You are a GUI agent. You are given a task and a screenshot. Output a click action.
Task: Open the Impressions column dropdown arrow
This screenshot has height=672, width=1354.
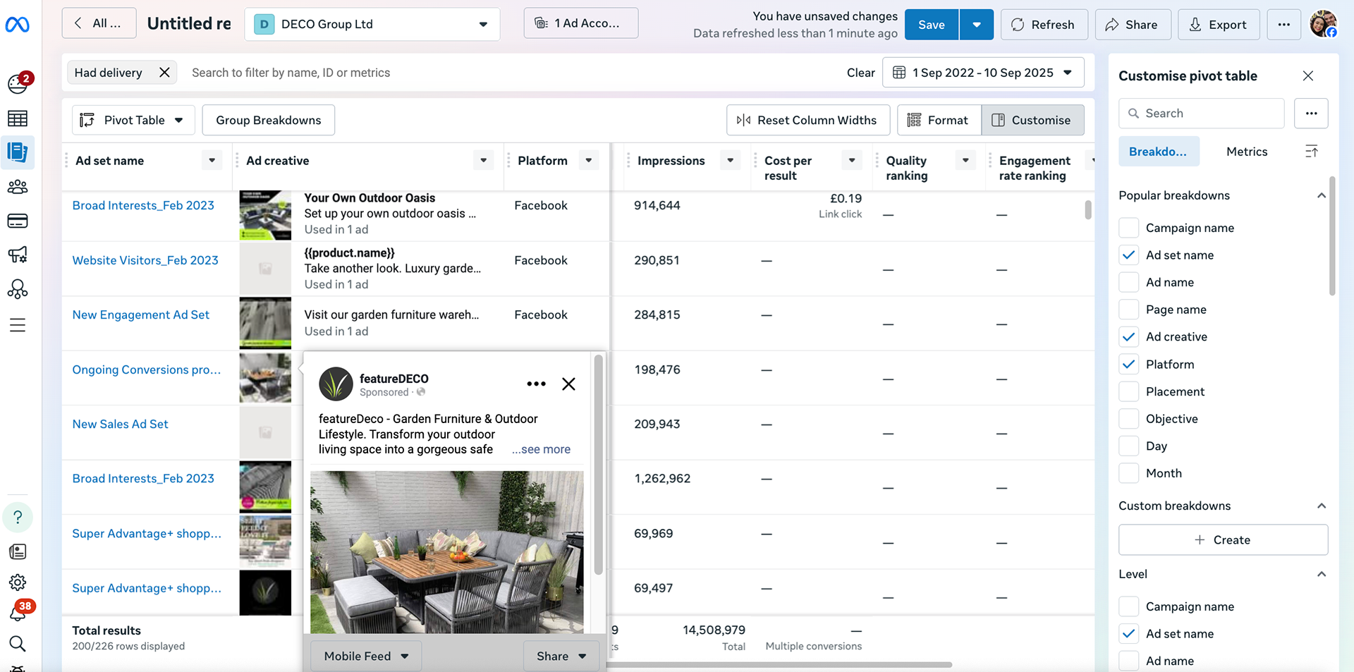tap(731, 161)
